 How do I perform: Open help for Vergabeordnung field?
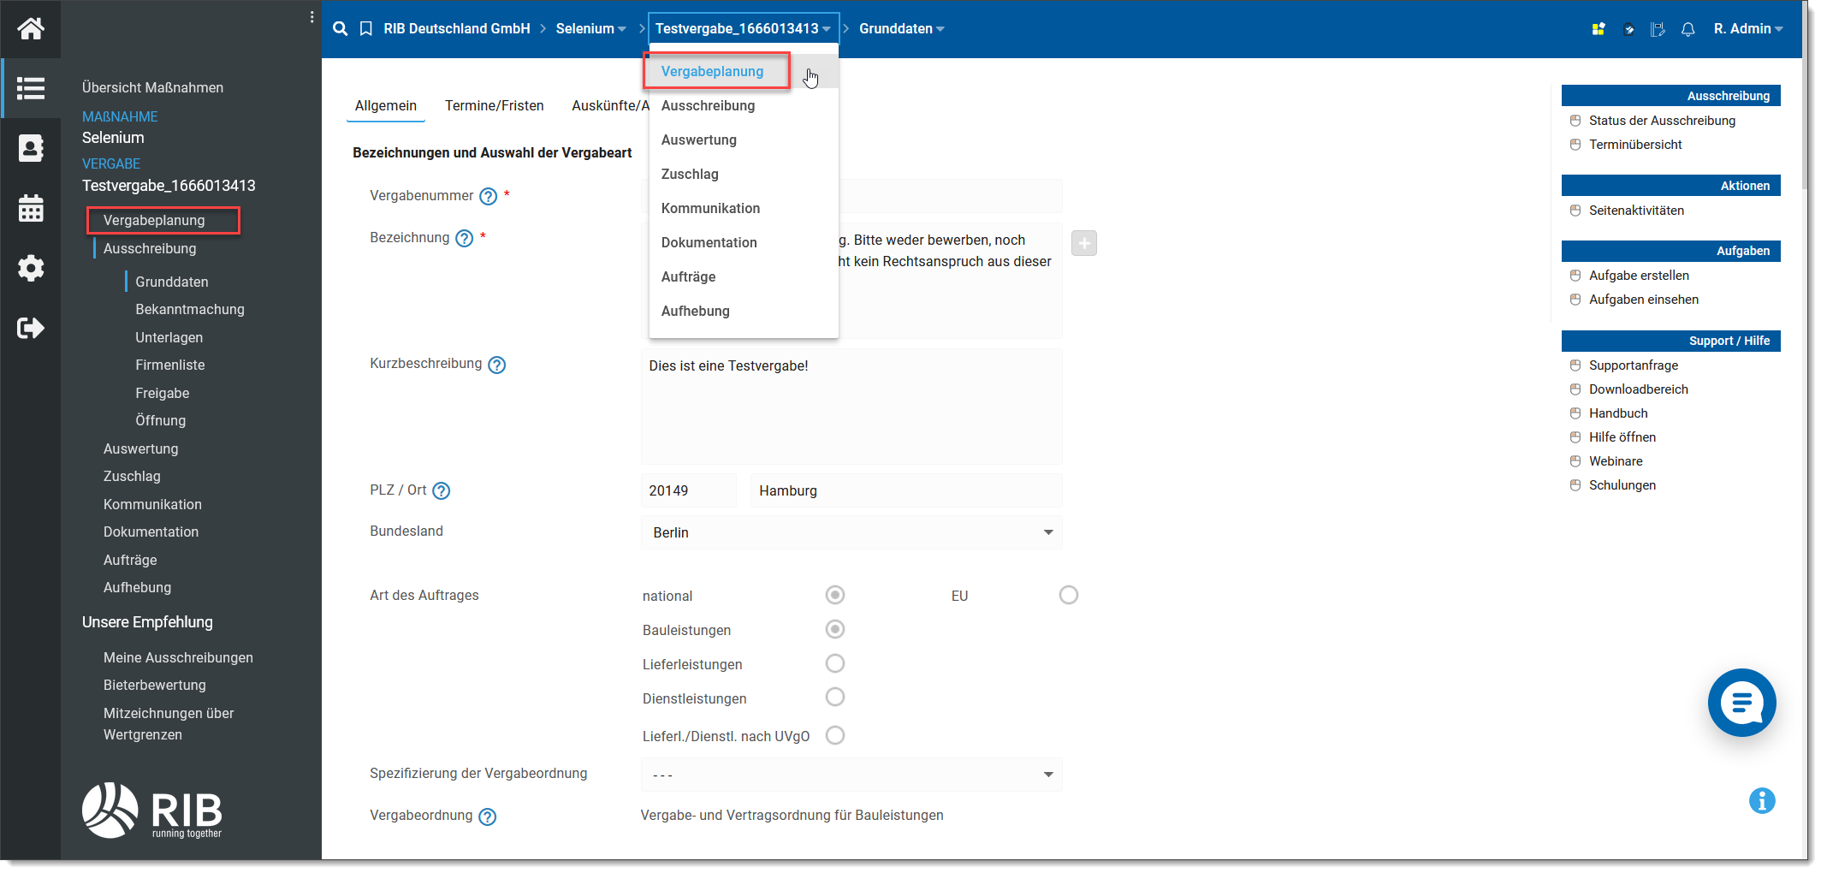[x=488, y=817]
